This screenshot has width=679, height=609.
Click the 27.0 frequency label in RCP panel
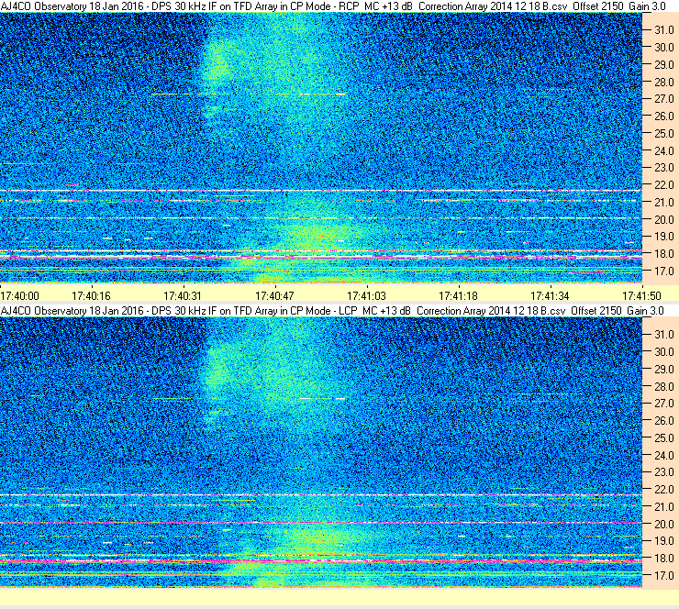[x=663, y=99]
